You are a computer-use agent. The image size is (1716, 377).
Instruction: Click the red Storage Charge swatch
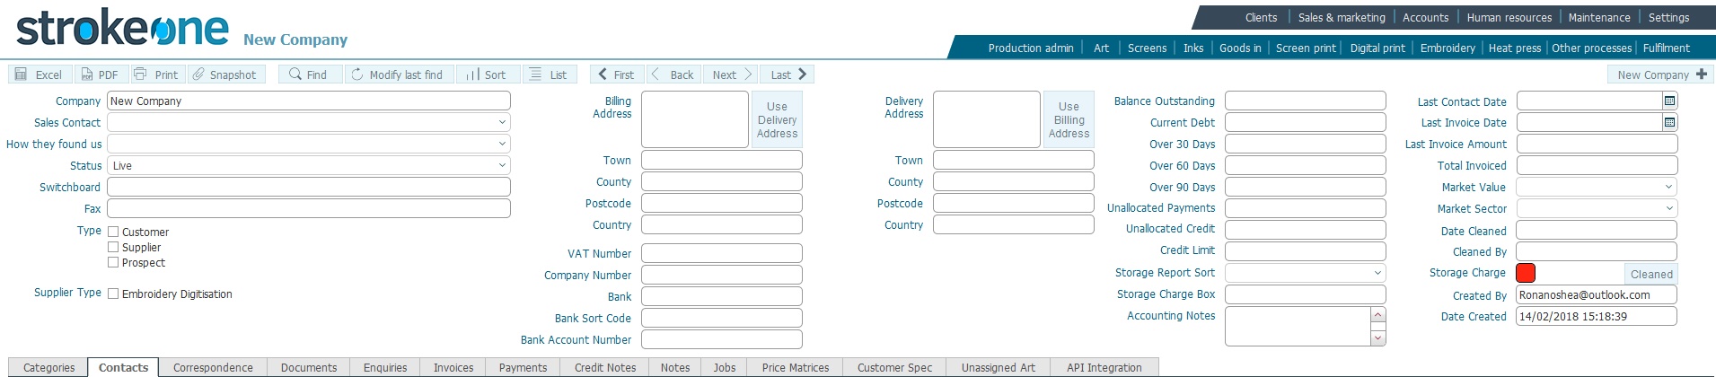(1526, 274)
